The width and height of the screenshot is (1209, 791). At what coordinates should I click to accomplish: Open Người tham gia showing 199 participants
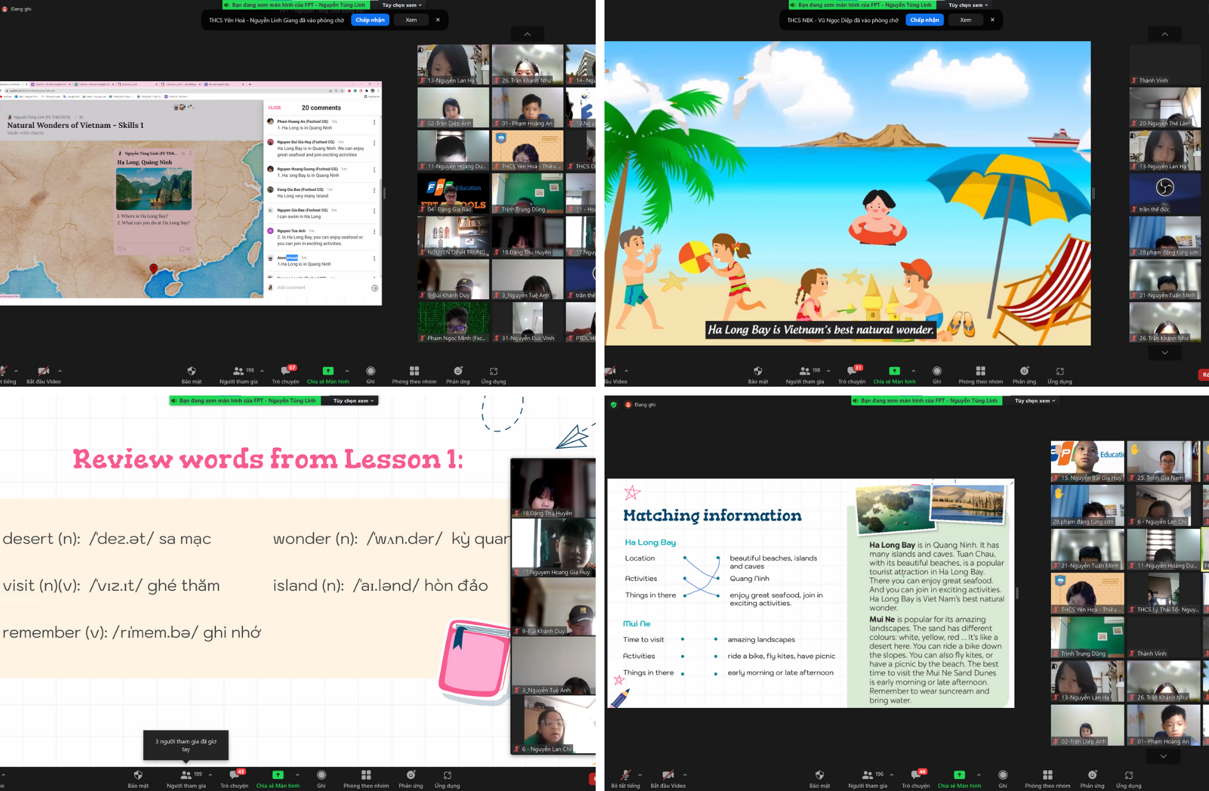pyautogui.click(x=186, y=779)
